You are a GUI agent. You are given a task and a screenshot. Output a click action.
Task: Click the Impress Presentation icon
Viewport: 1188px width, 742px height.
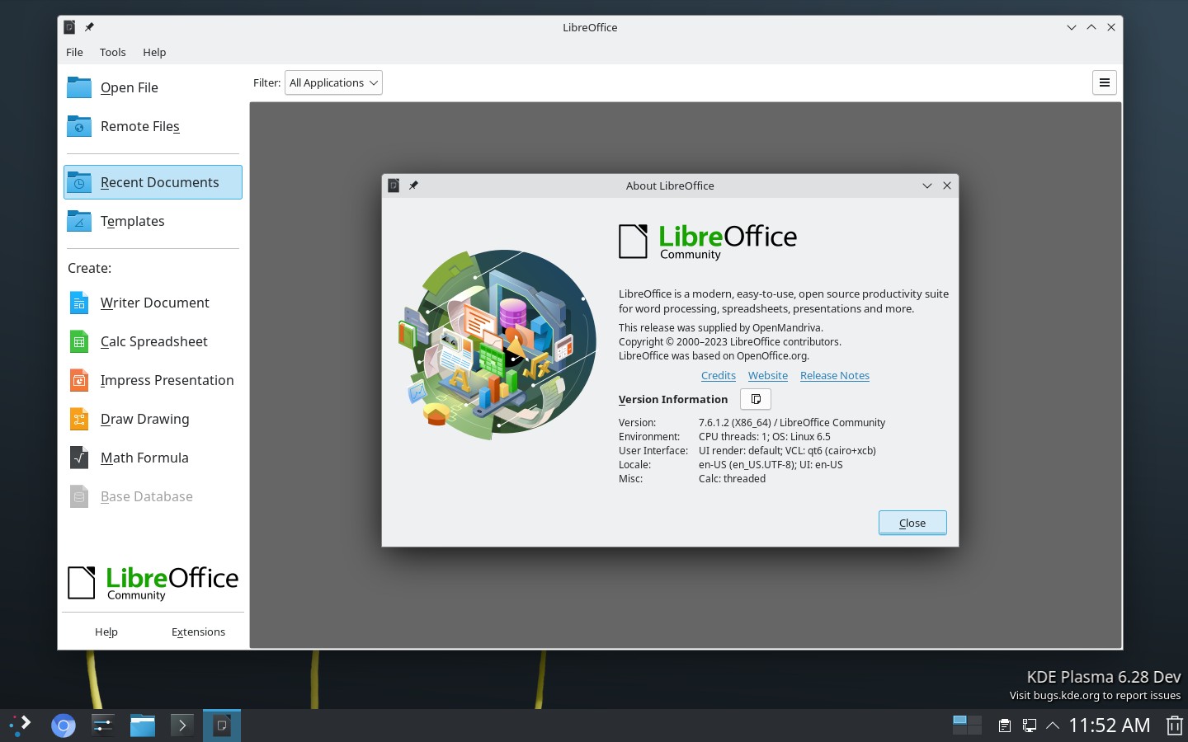click(x=79, y=380)
